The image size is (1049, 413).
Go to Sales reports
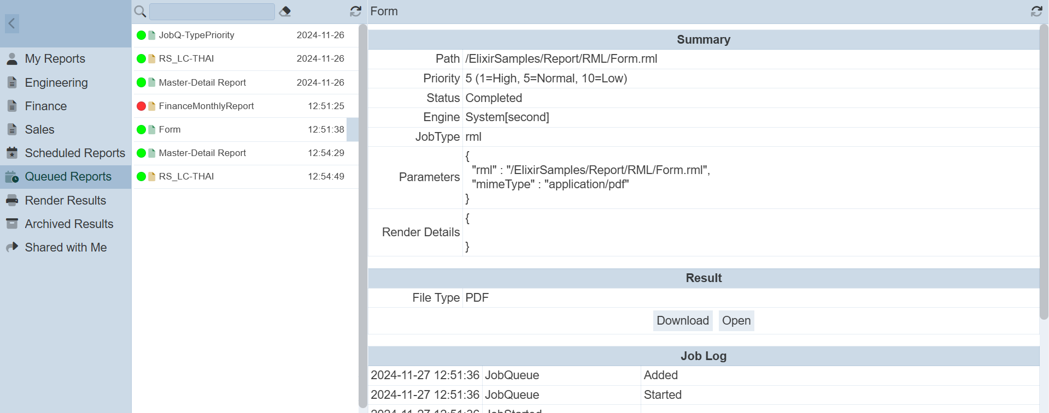click(x=39, y=129)
